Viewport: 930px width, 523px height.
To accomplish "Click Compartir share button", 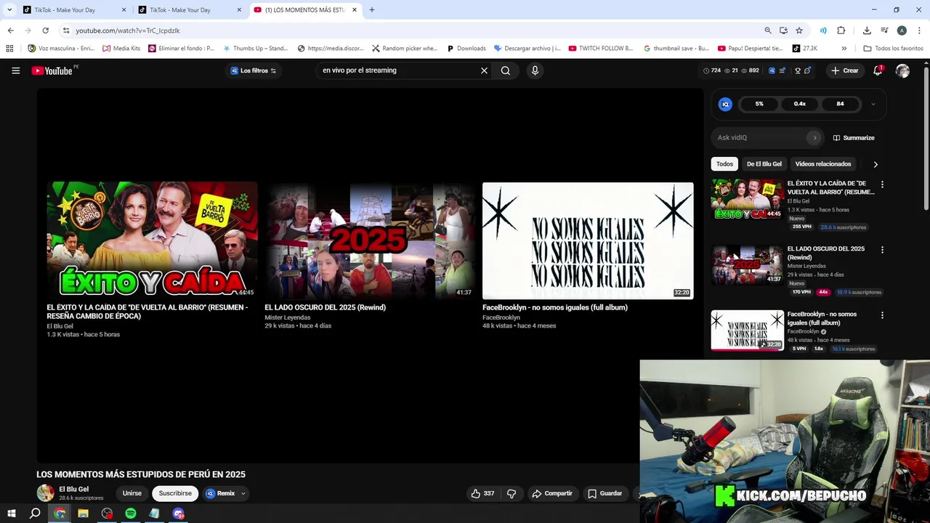I will click(x=552, y=493).
